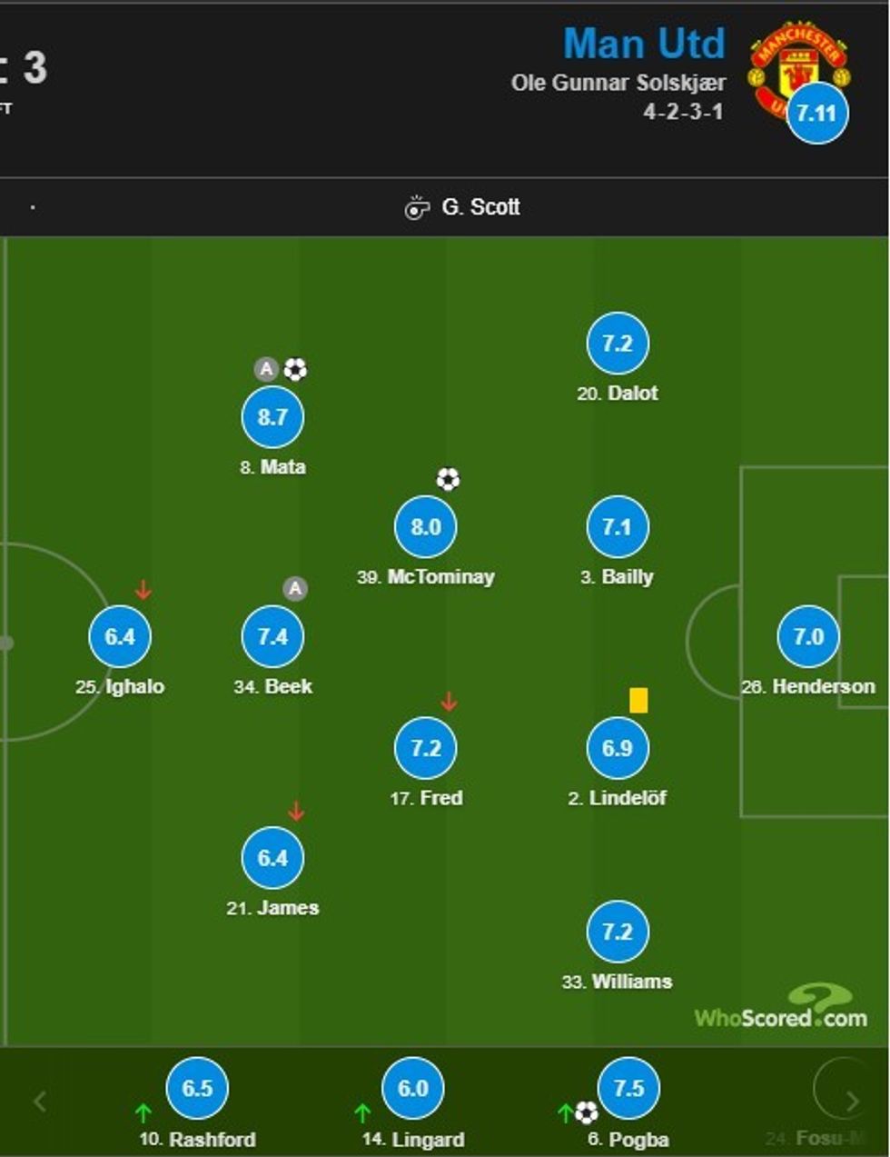Select Henderson's goalkeeper rating circle

pos(808,636)
